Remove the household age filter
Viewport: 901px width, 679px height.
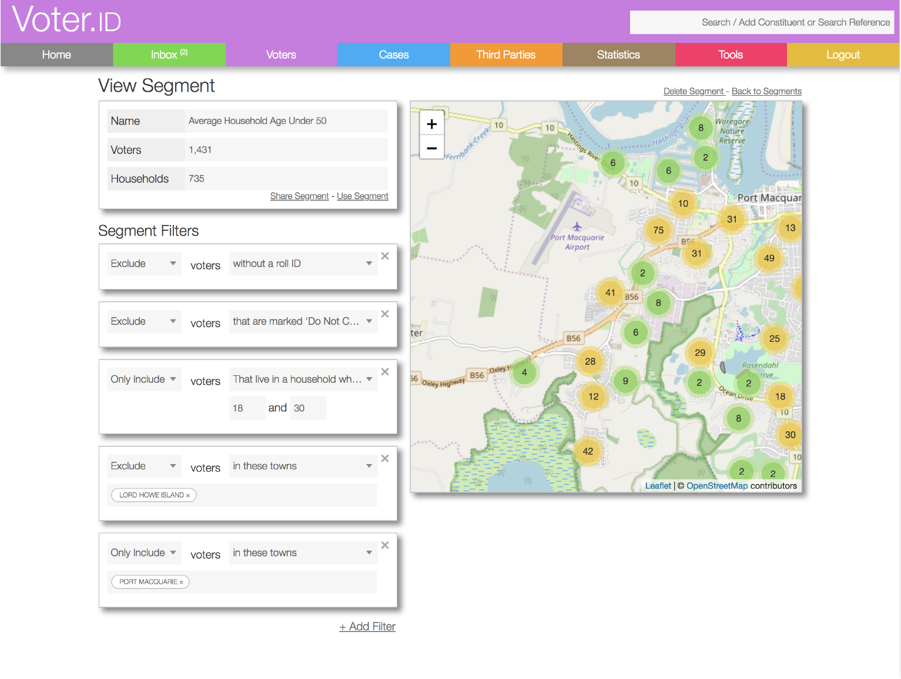pyautogui.click(x=385, y=372)
